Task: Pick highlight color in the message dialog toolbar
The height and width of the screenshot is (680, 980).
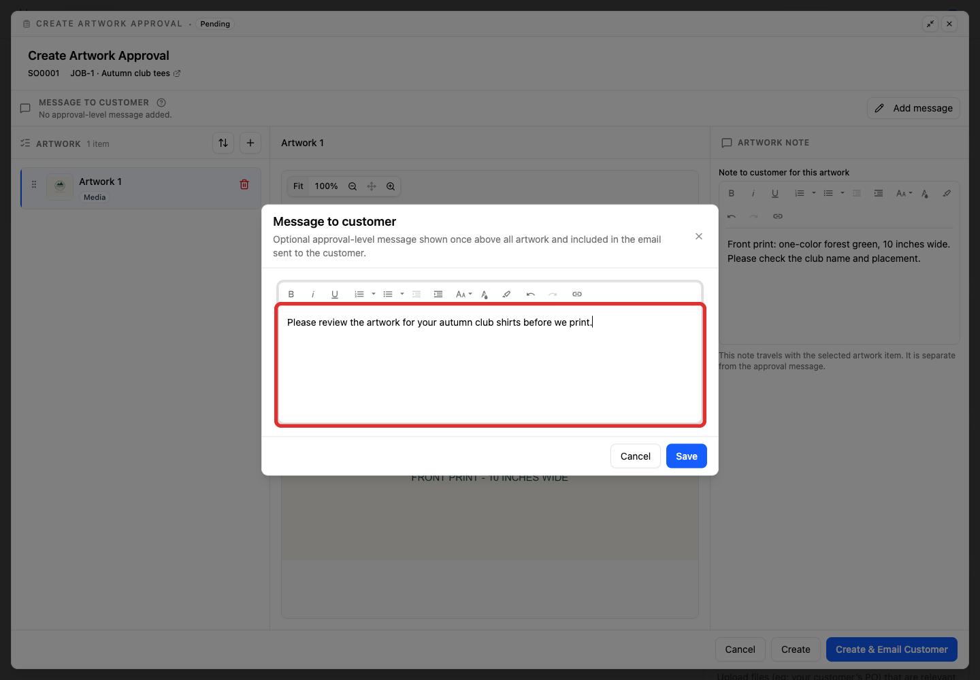Action: click(x=506, y=294)
